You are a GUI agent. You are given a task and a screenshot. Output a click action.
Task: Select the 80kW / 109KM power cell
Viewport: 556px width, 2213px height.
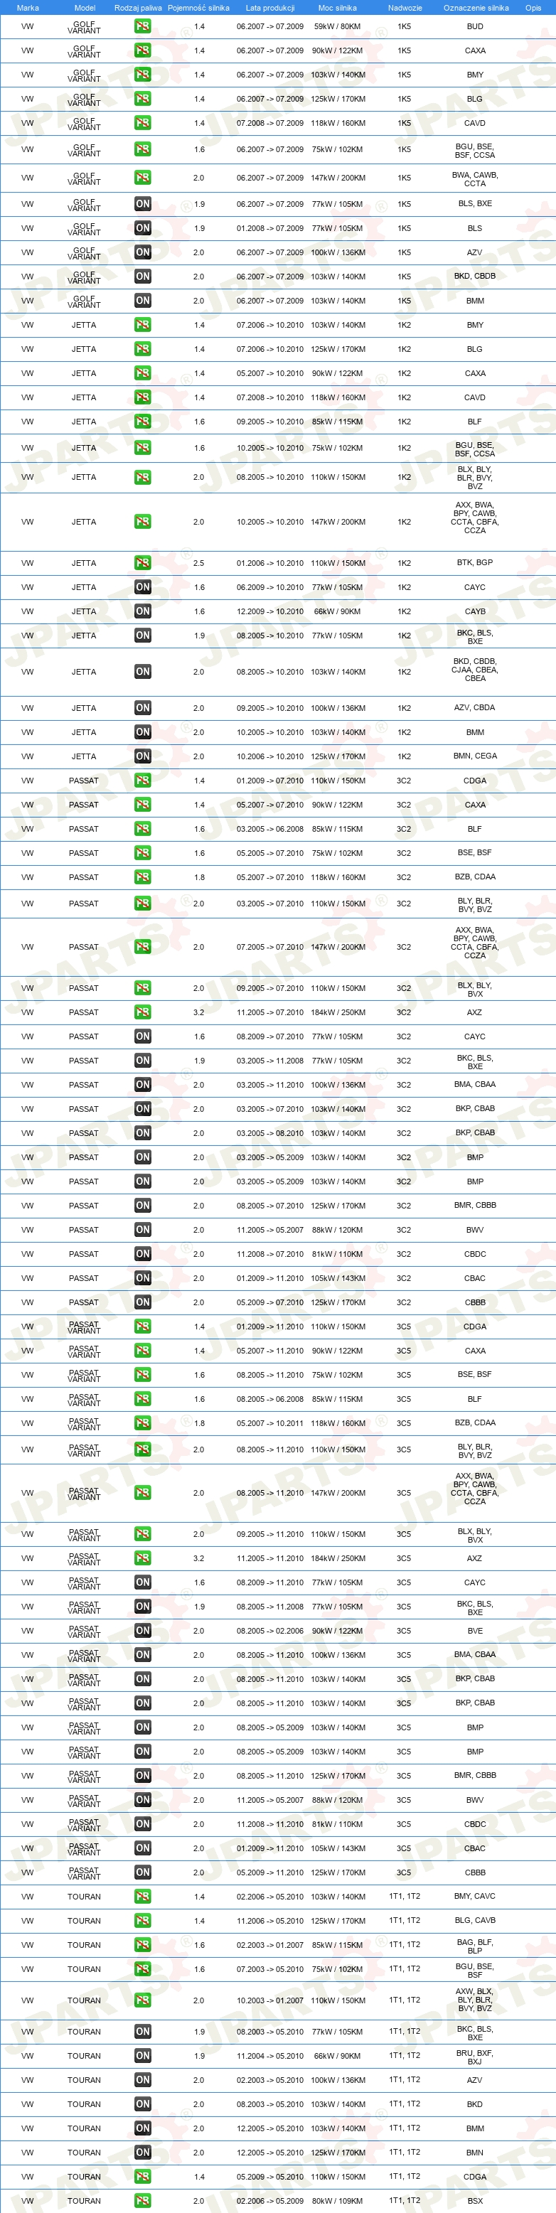pyautogui.click(x=338, y=2201)
